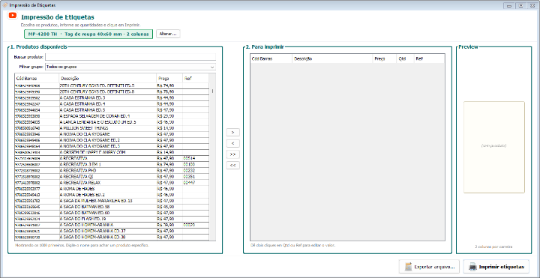Remove all products with the << button
This screenshot has height=278, width=540.
(232, 165)
